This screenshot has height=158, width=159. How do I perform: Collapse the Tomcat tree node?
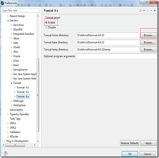pos(11,83)
